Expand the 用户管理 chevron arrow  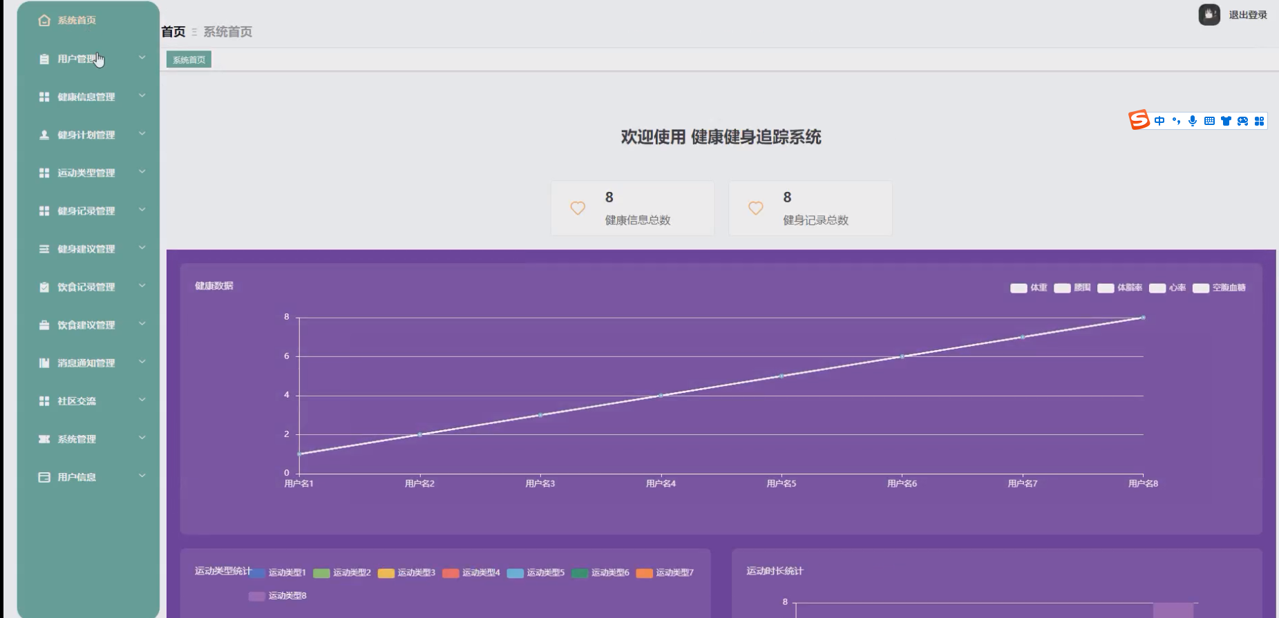click(142, 57)
